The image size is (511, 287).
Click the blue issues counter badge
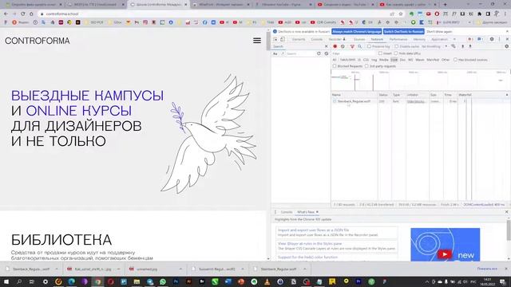(480, 39)
